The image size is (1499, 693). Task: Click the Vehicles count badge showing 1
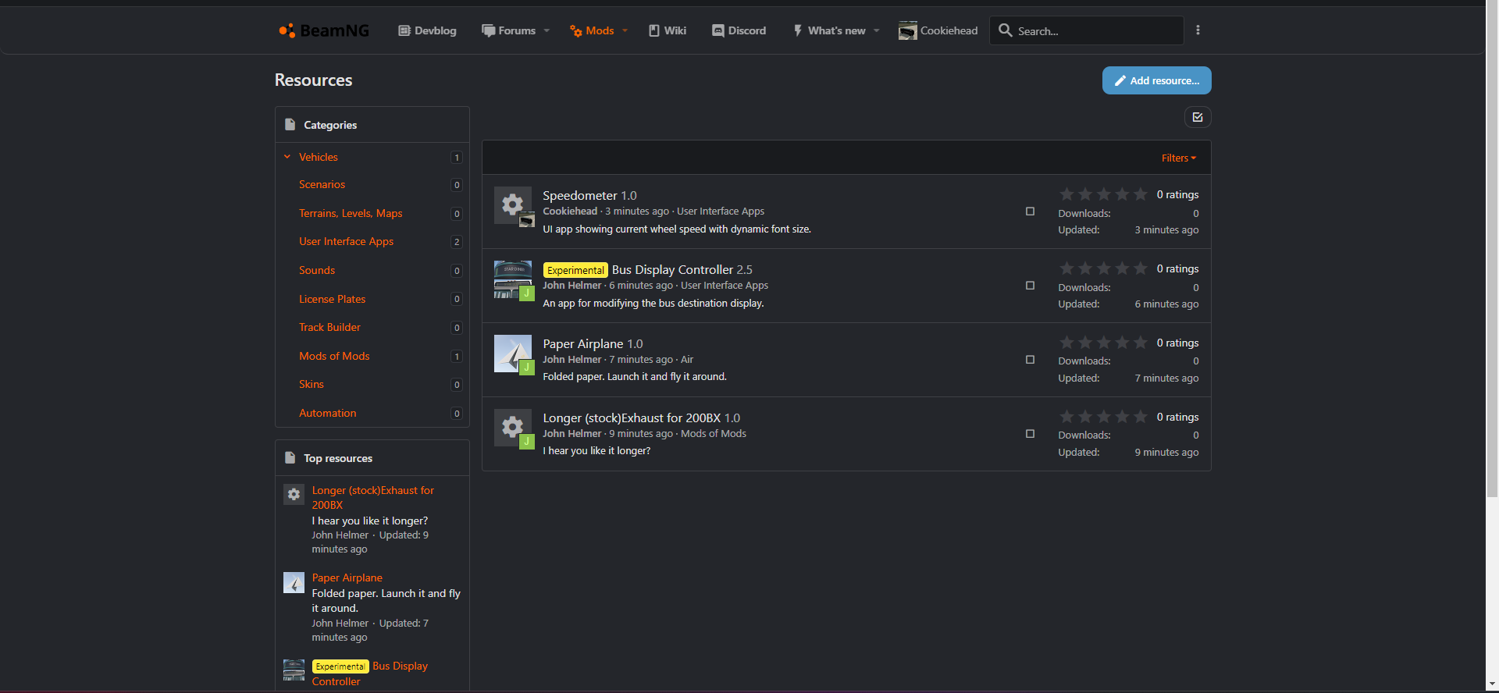click(x=457, y=158)
